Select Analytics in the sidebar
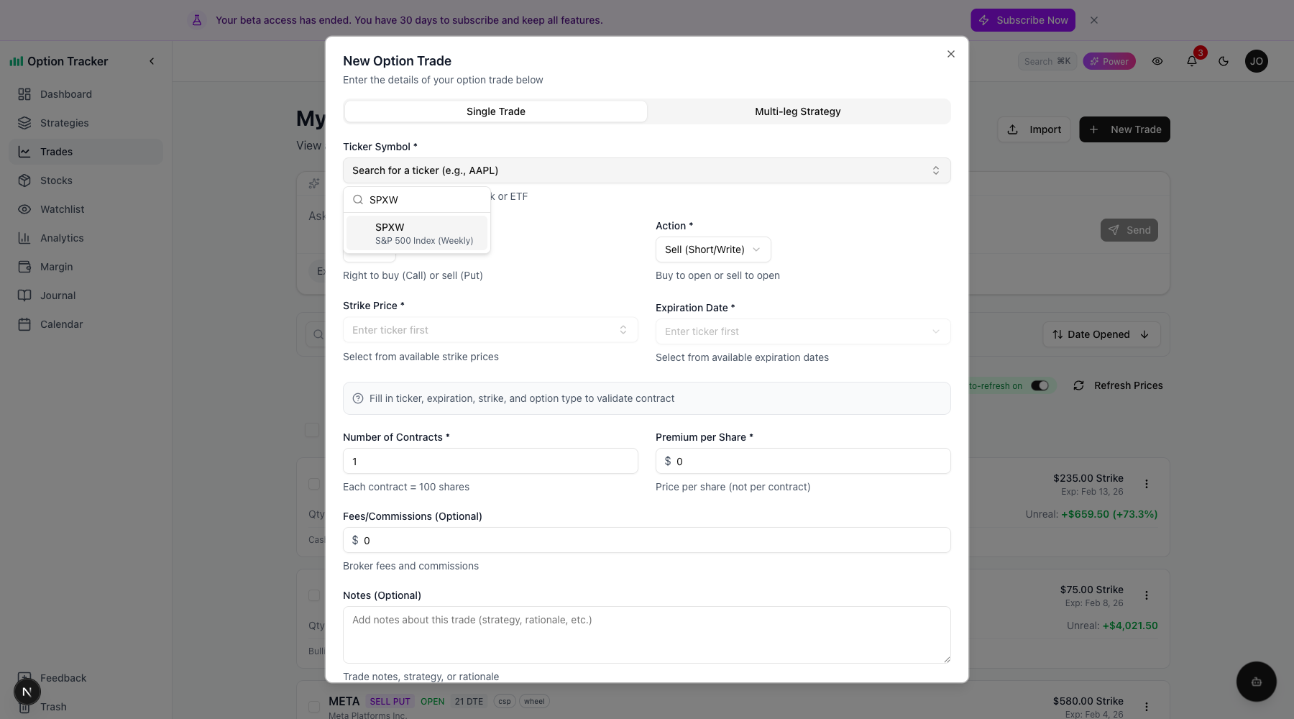1294x719 pixels. (x=61, y=238)
